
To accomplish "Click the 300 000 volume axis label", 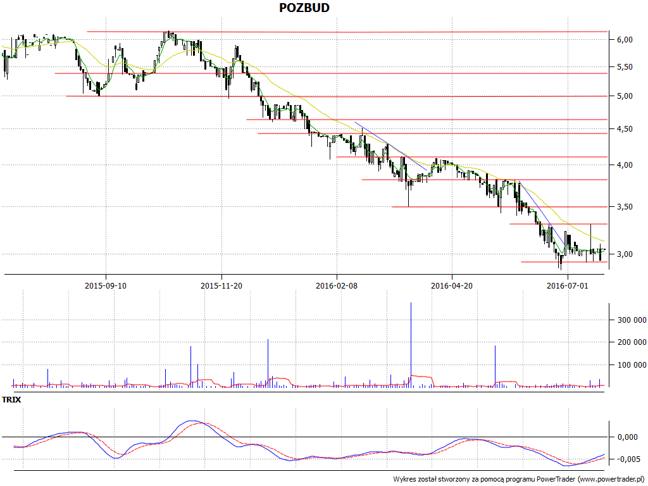I will (x=632, y=320).
